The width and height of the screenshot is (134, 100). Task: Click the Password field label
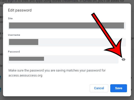click(x=14, y=51)
